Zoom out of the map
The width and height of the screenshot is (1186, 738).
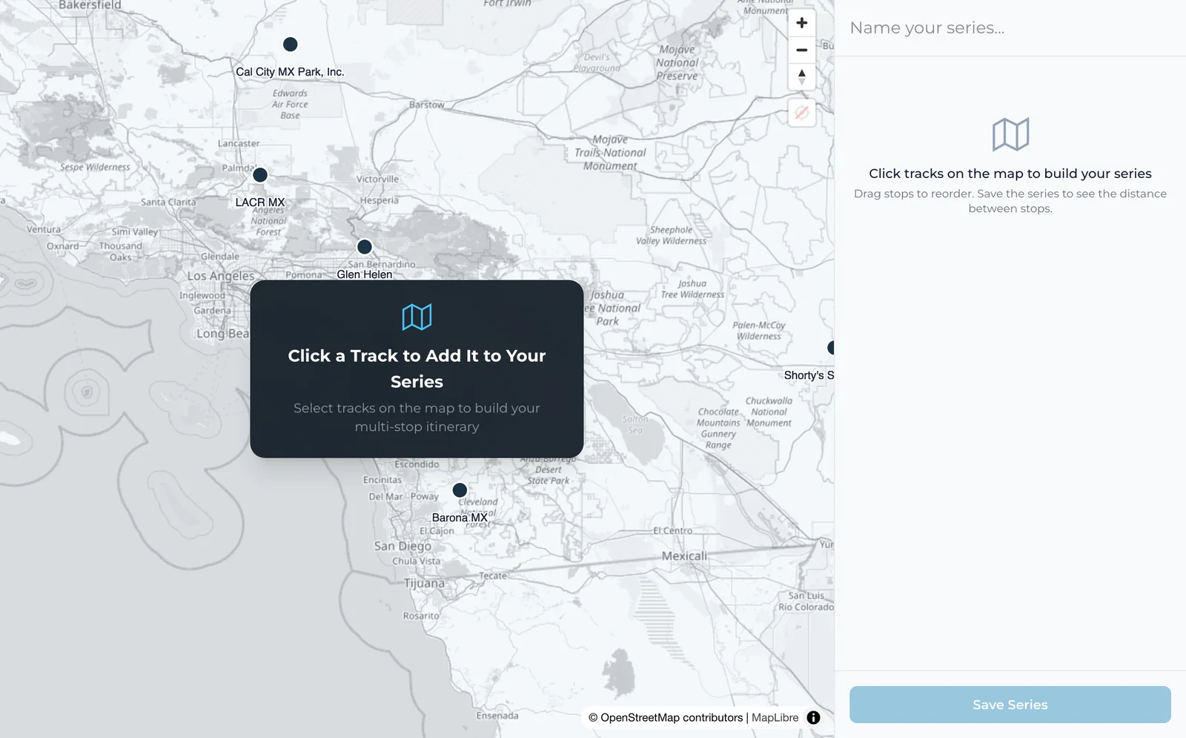(x=801, y=50)
